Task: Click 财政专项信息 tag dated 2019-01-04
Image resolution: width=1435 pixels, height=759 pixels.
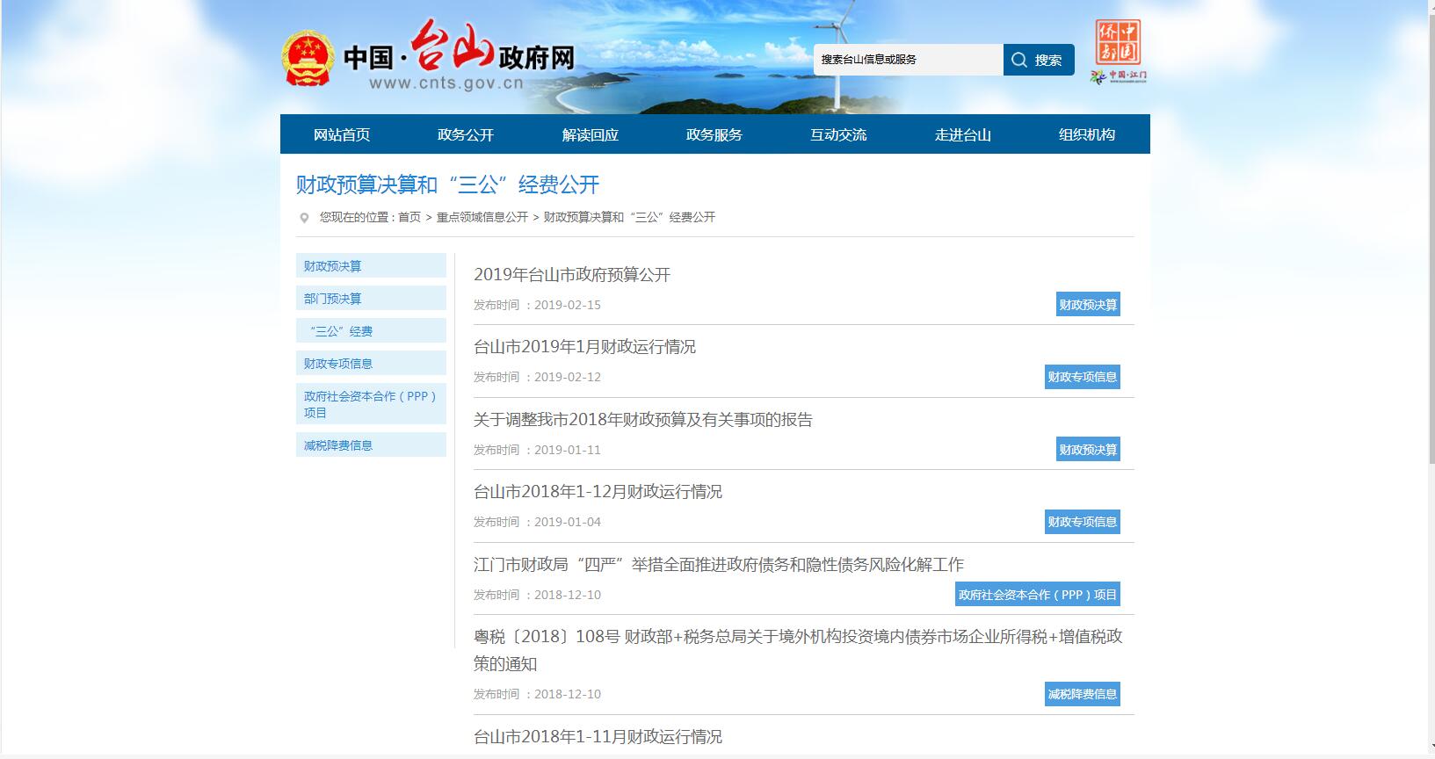Action: click(x=1082, y=522)
